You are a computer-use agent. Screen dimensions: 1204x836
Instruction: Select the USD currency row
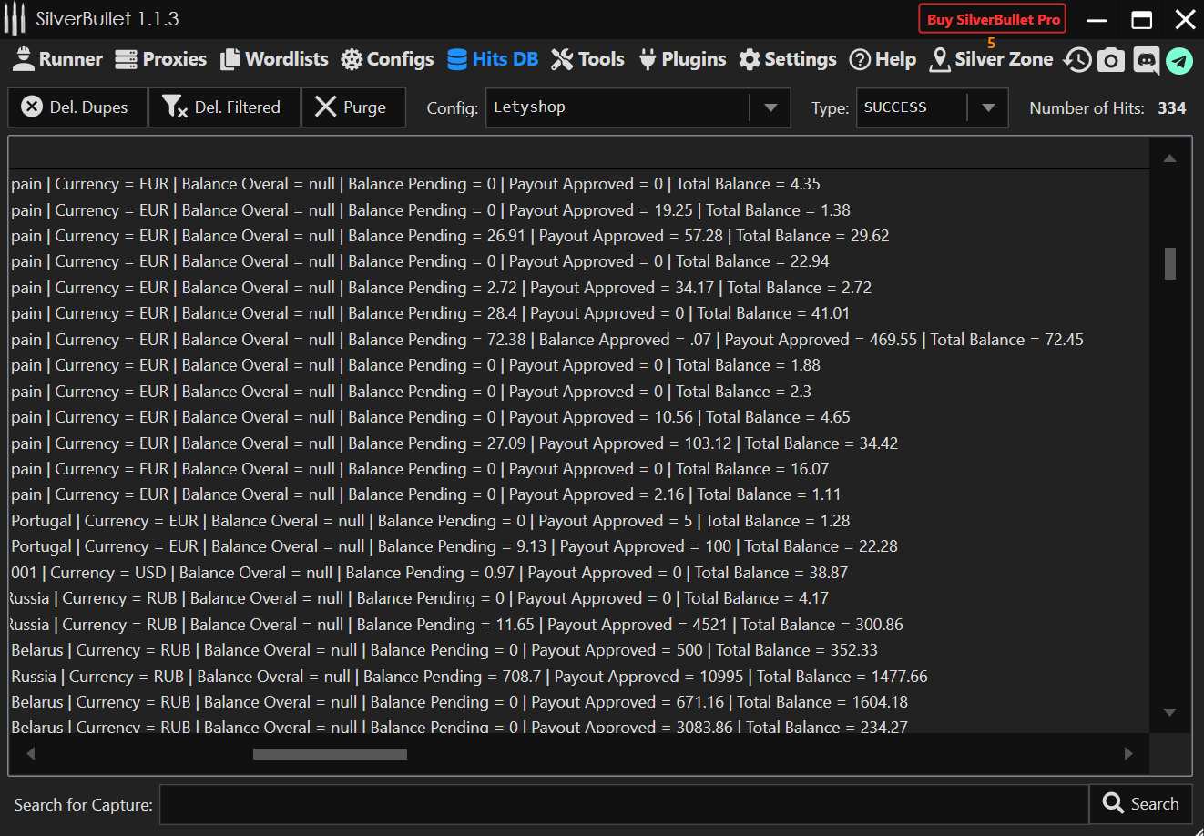tap(579, 573)
